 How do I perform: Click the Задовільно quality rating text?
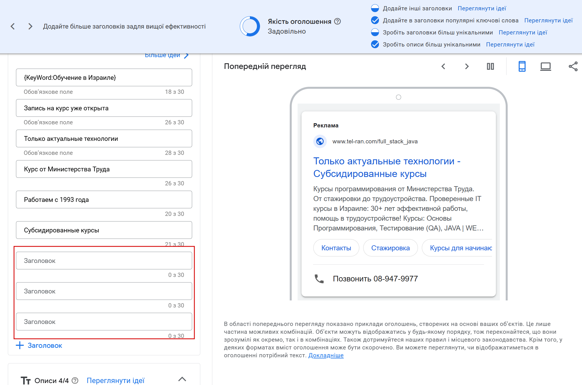(x=287, y=31)
